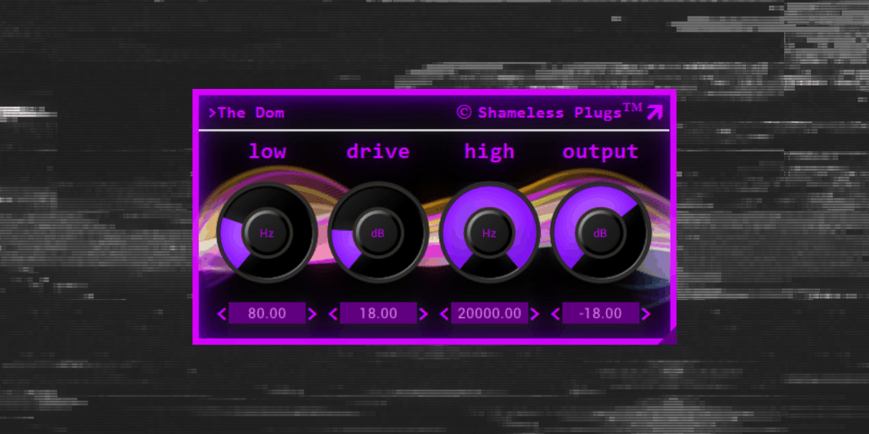Screen dimensions: 869x434
Task: Increase the high value with right arrow
Action: [x=535, y=314]
